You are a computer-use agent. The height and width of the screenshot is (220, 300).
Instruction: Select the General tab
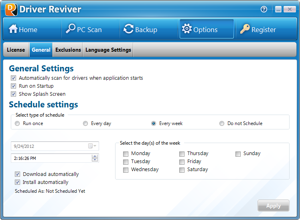click(41, 50)
